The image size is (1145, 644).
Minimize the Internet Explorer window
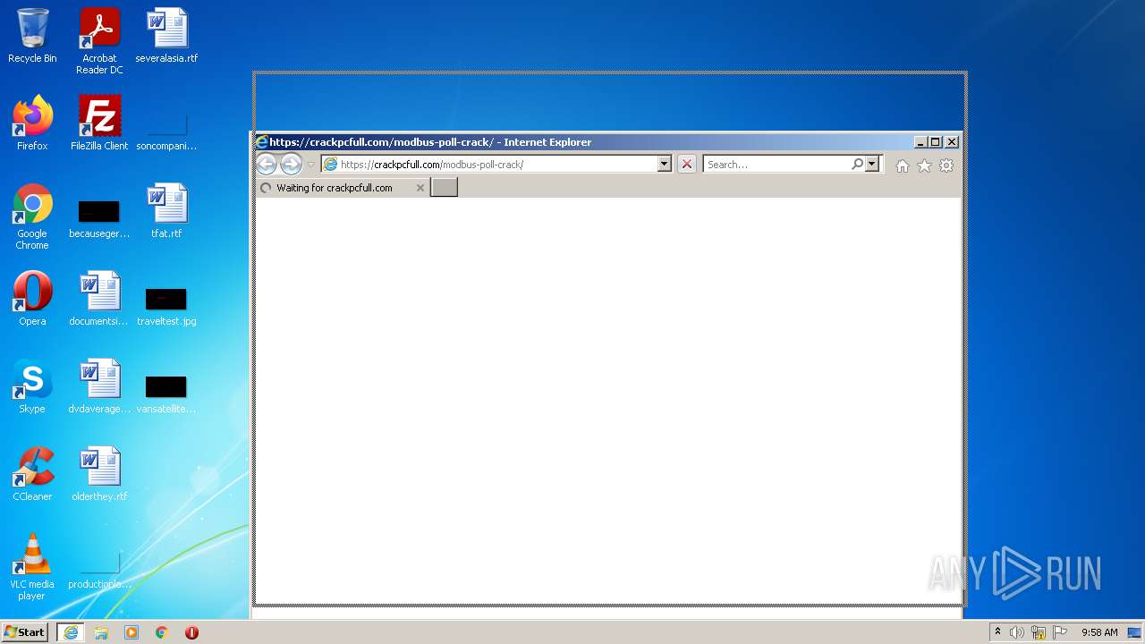pos(920,142)
